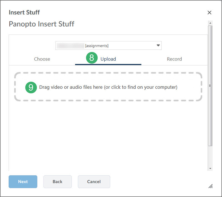The image size is (222, 197).
Task: Click the dialog resize handle icon
Action: (x=211, y=186)
